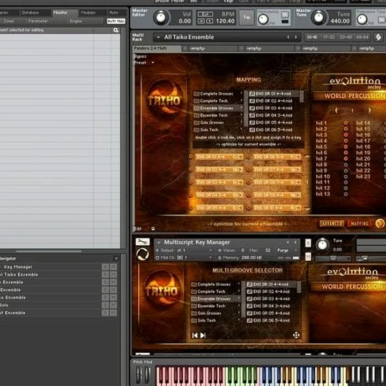This screenshot has height=386, width=386.
Task: Click the small icon next to the Edit label
Action: [153, 229]
